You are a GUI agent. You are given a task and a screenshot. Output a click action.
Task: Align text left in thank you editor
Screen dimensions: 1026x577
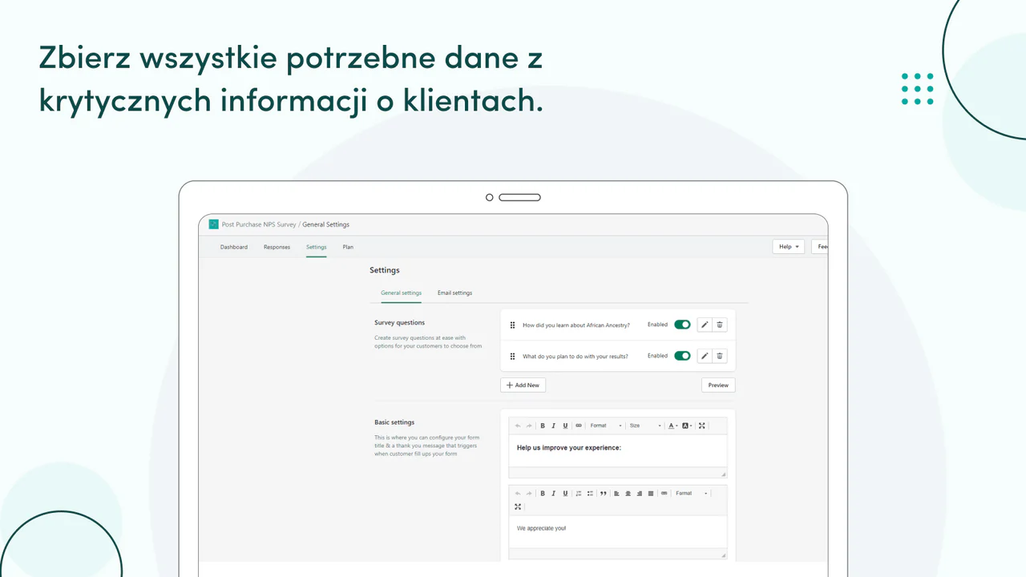pos(616,494)
